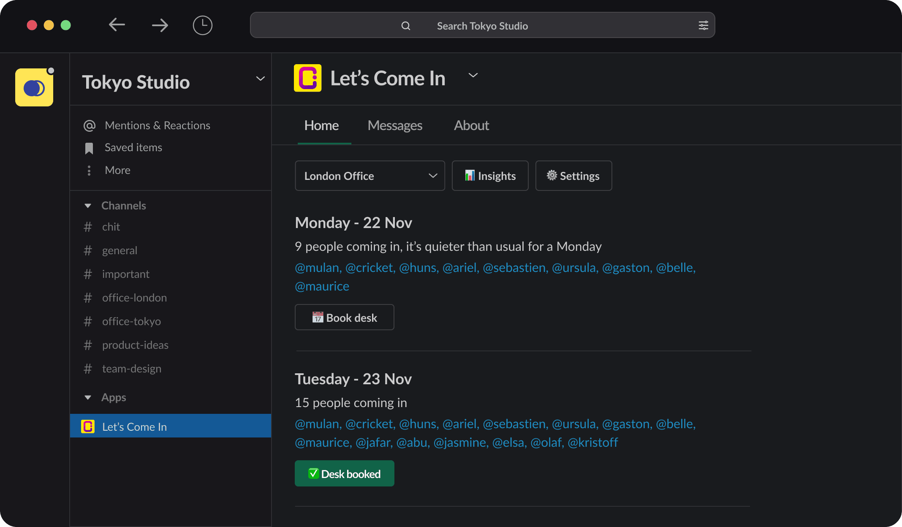Open the London Office selector
Screen dimensions: 902x527
point(369,176)
